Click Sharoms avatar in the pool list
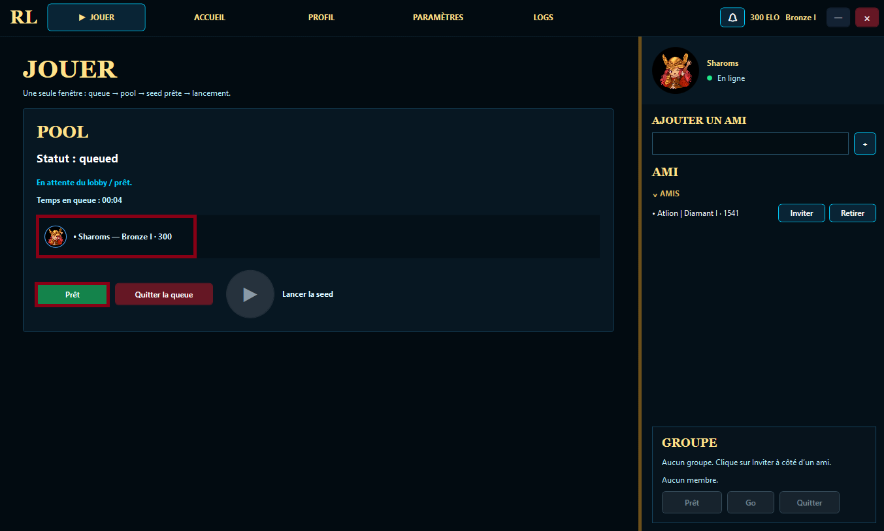The height and width of the screenshot is (531, 884). click(56, 236)
